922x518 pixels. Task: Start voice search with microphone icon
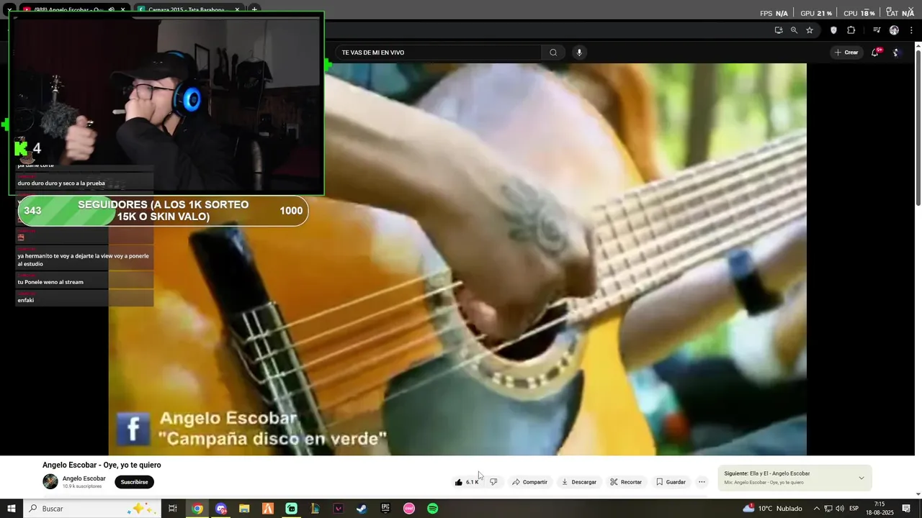[579, 53]
